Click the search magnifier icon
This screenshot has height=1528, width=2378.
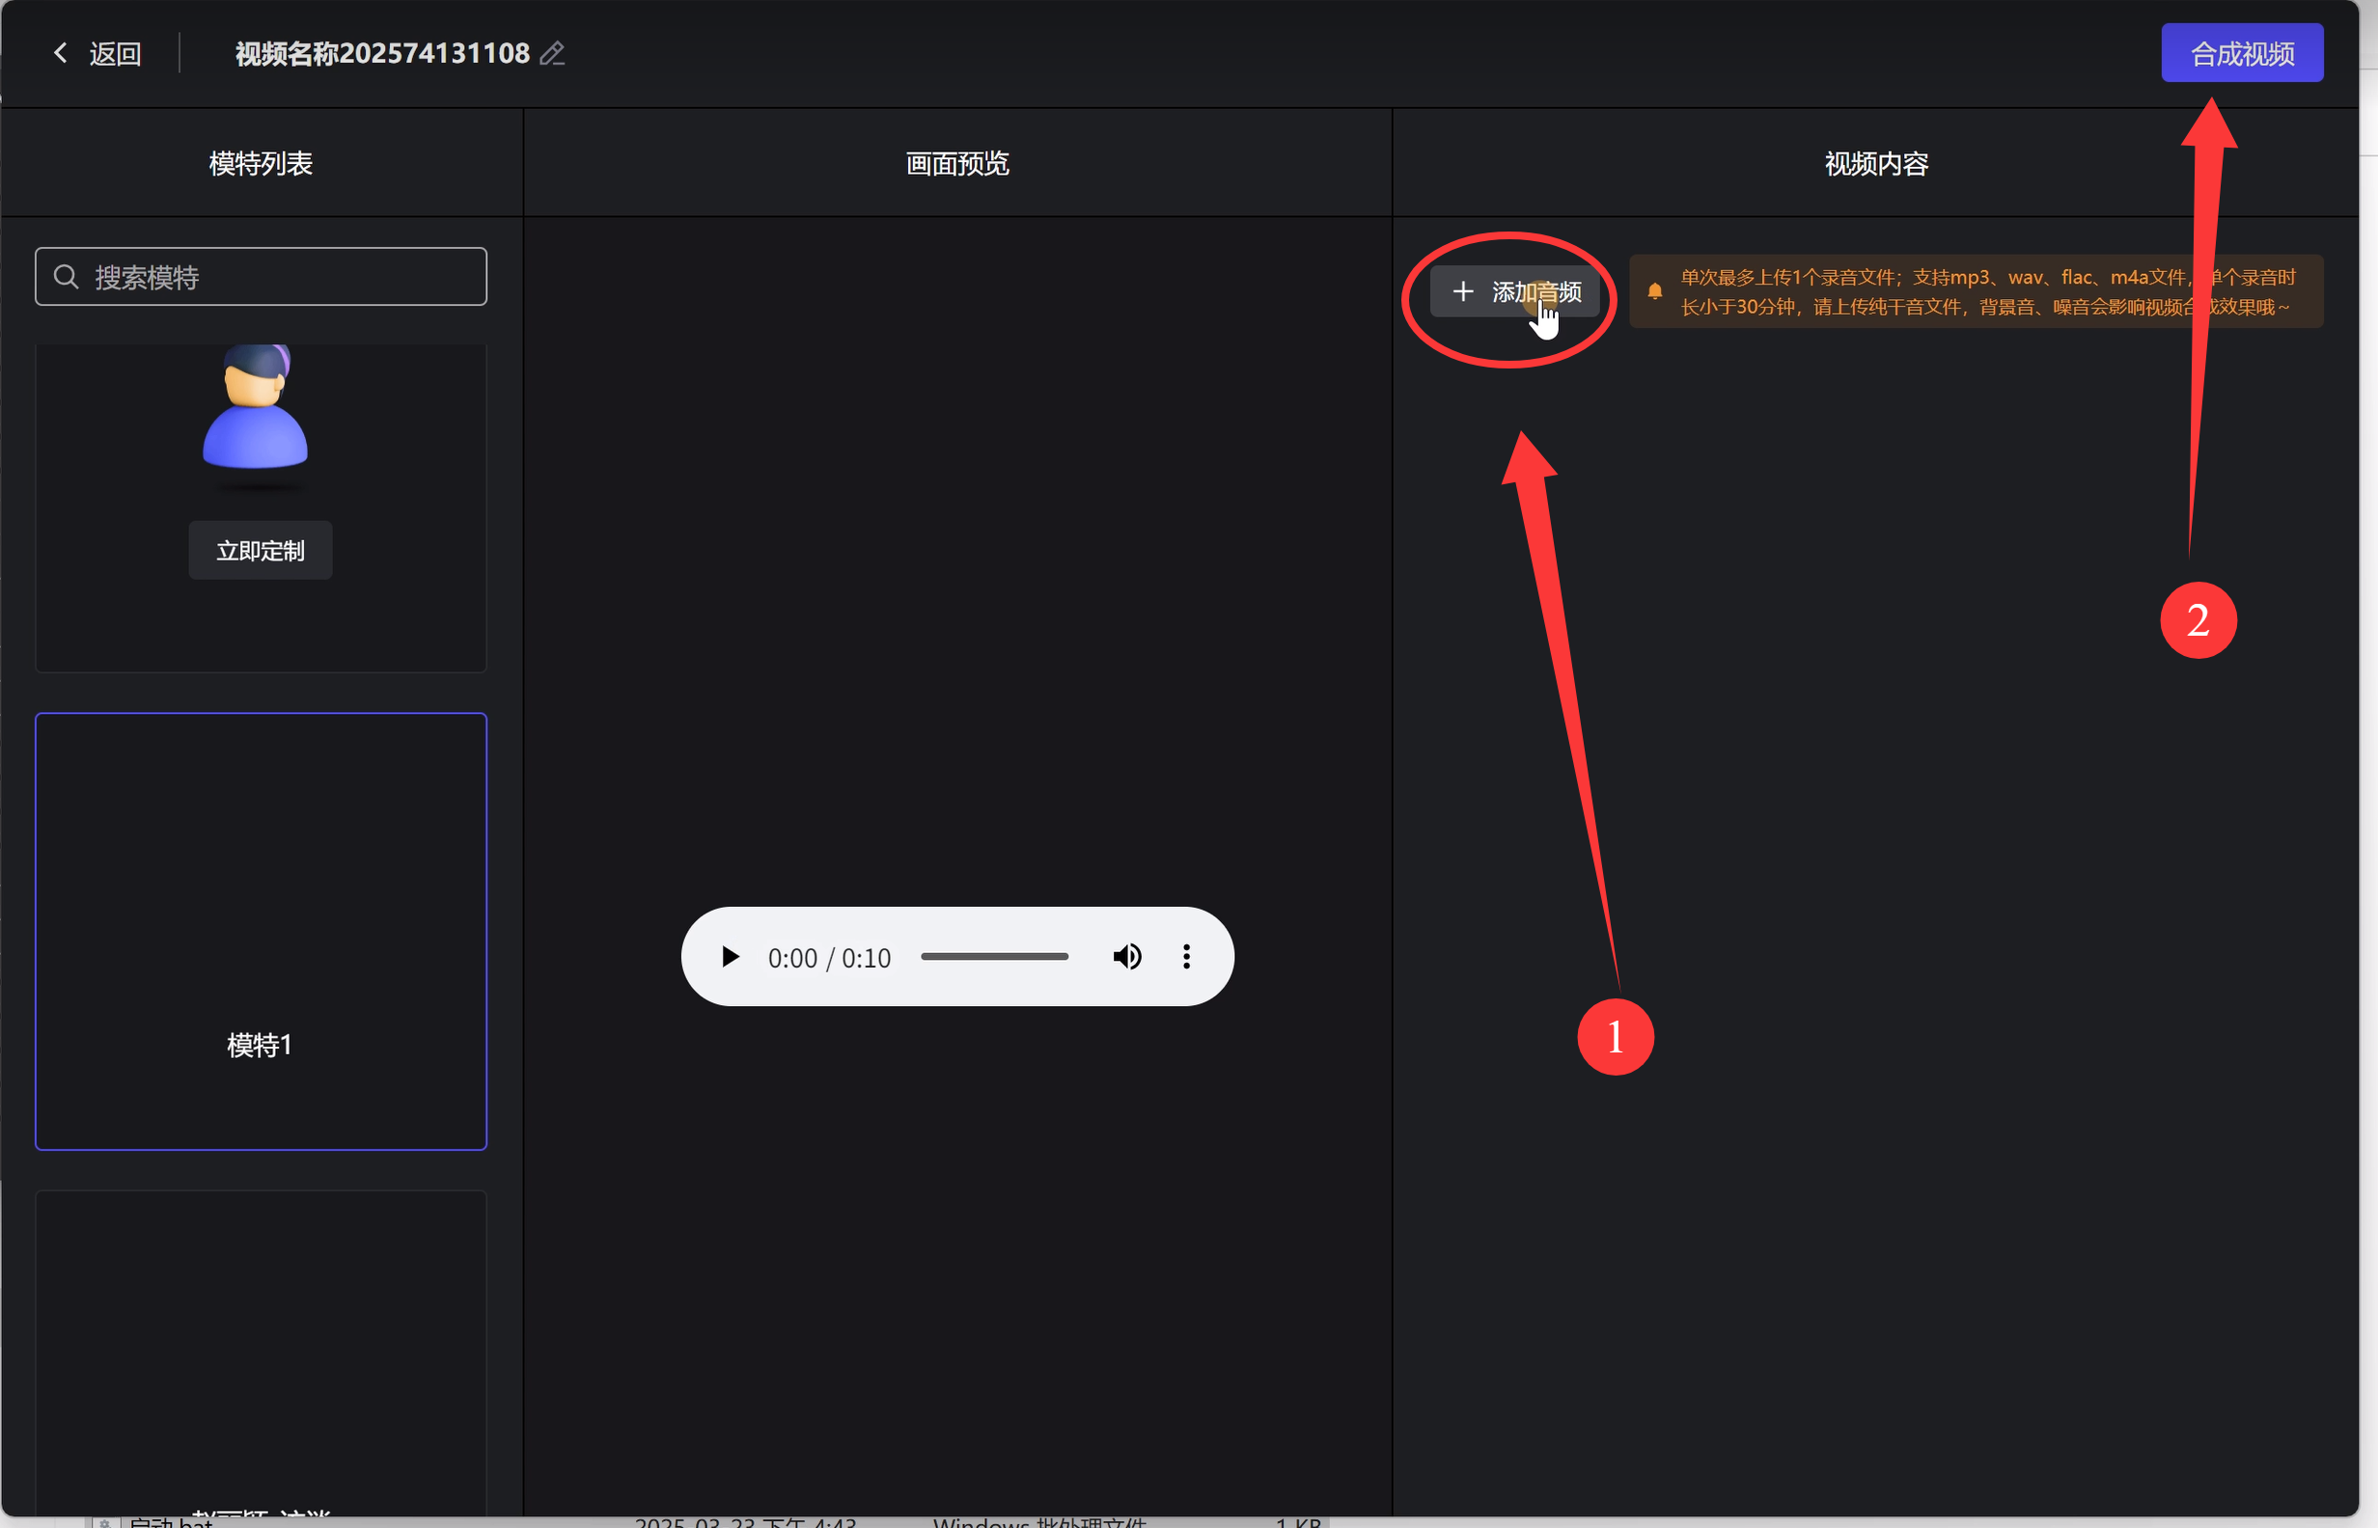click(x=67, y=277)
